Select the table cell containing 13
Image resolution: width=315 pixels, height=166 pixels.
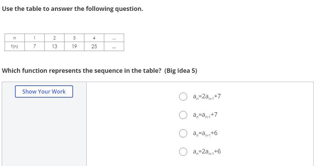54,46
